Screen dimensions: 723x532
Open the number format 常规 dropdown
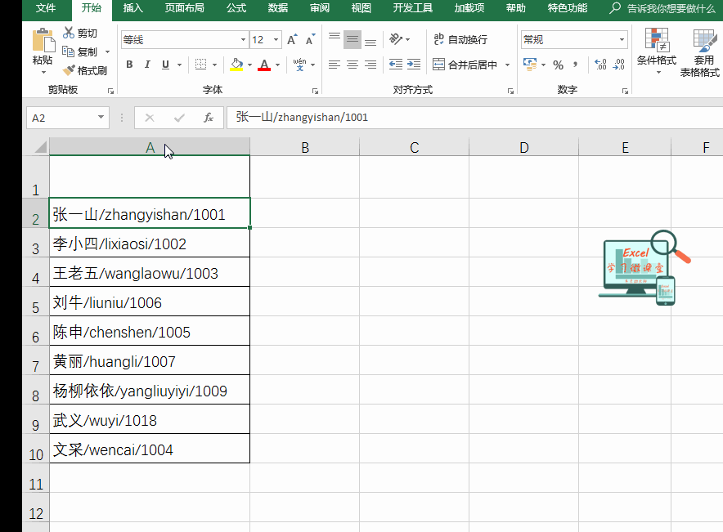point(622,39)
